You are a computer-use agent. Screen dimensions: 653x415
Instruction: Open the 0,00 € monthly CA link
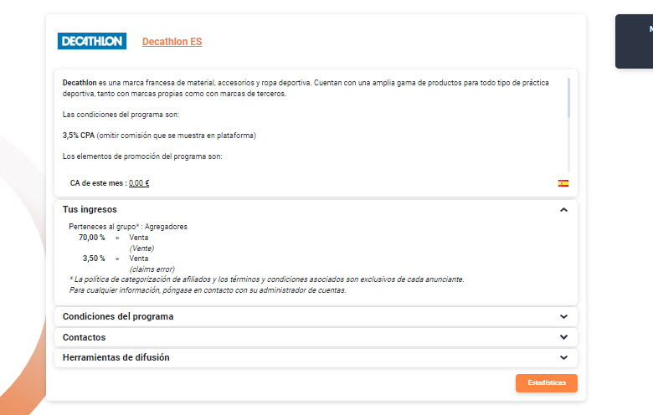pos(139,183)
